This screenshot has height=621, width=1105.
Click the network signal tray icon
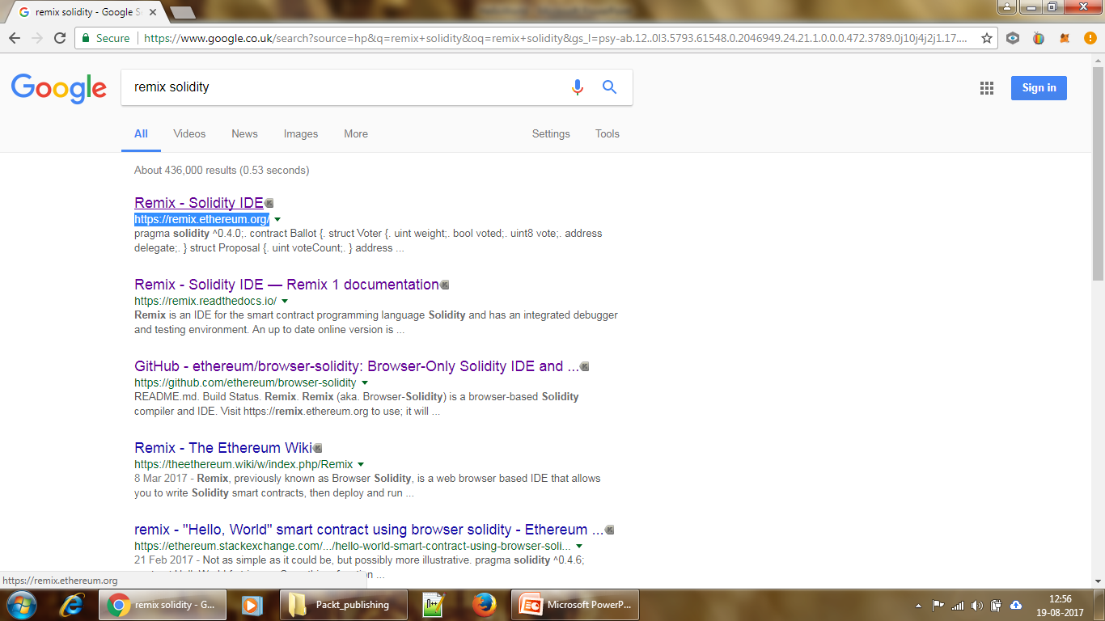(x=958, y=605)
